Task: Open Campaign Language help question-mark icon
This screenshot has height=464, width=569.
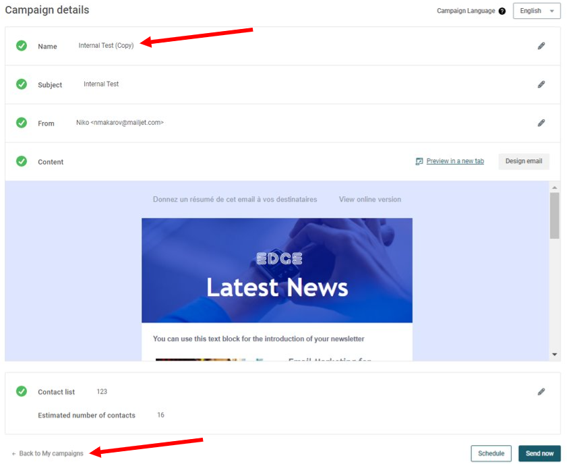Action: tap(502, 11)
